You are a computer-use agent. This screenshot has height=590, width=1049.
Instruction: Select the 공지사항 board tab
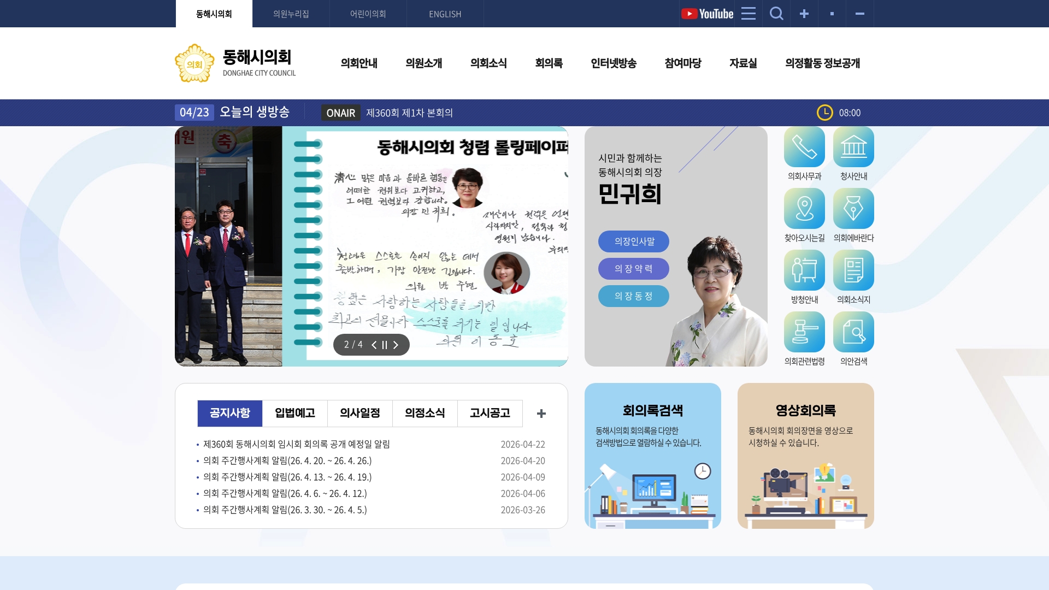(230, 414)
